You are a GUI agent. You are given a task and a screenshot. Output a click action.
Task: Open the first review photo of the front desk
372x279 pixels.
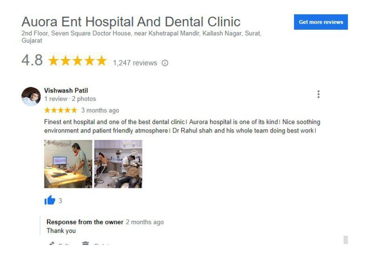68,164
